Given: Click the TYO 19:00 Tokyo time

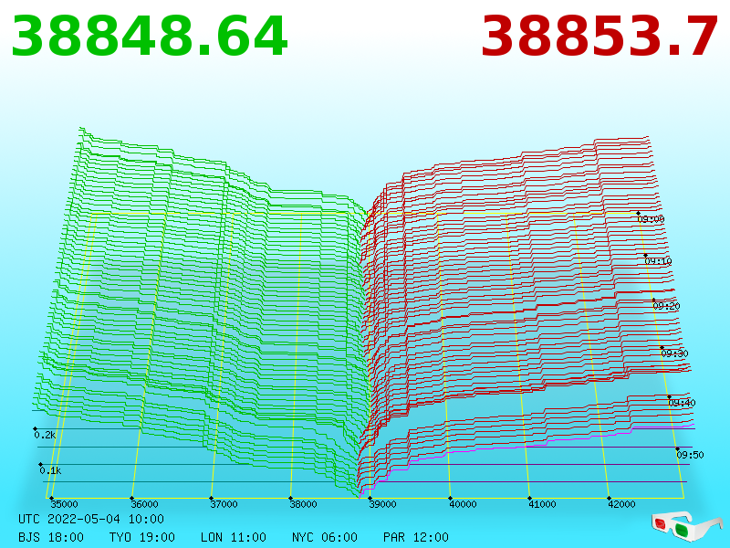Looking at the screenshot, I should pyautogui.click(x=142, y=537).
